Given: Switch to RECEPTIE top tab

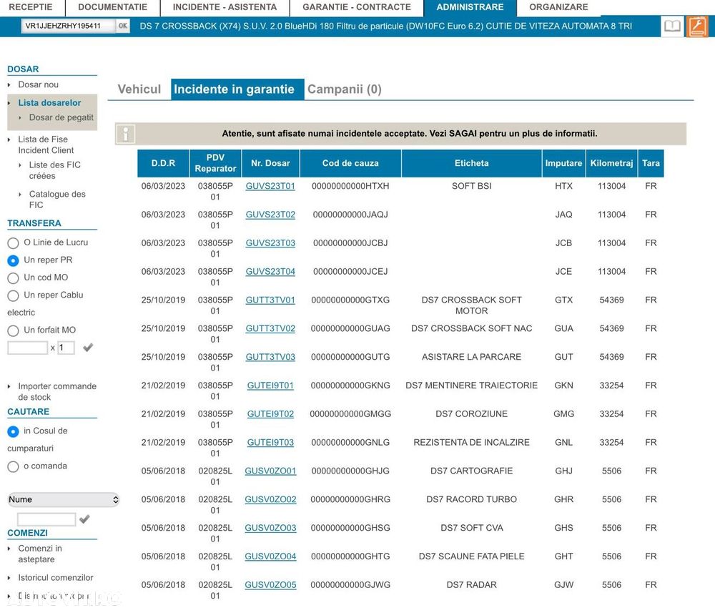Looking at the screenshot, I should 31,7.
